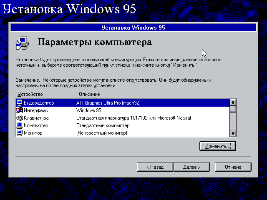Click Стандартная клавиатура 101/102 description

click(133, 118)
